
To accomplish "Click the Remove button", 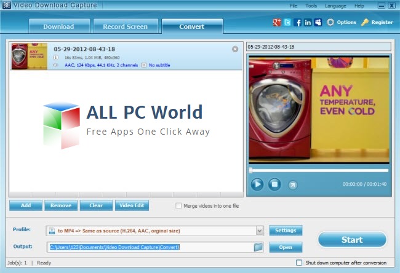I will pyautogui.click(x=61, y=205).
